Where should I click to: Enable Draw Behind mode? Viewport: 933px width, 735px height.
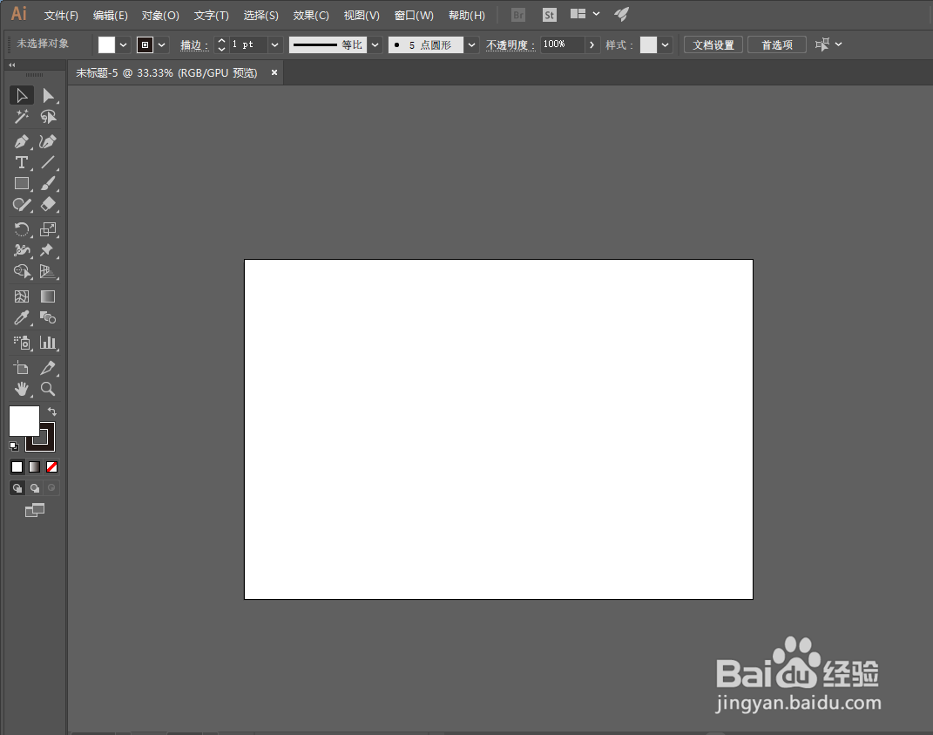pyautogui.click(x=35, y=488)
